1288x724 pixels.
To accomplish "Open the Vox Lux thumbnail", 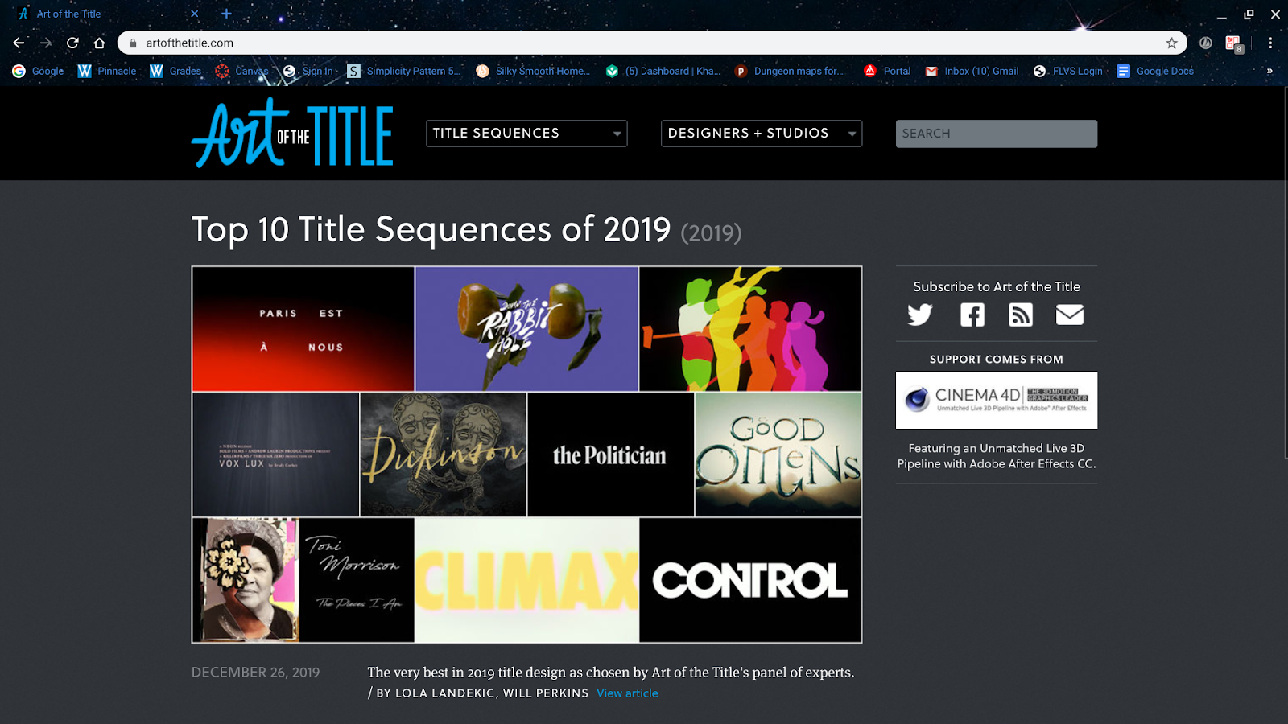I will click(275, 455).
